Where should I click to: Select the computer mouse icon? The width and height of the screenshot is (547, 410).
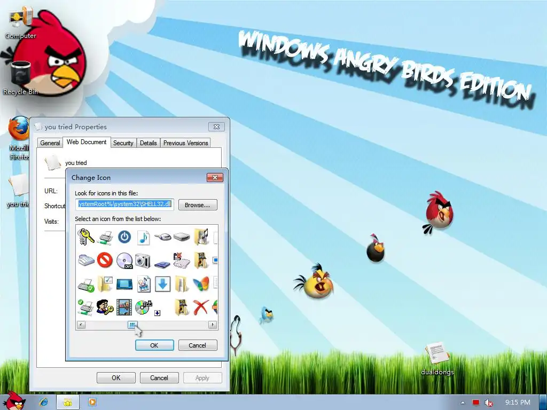pos(162,237)
